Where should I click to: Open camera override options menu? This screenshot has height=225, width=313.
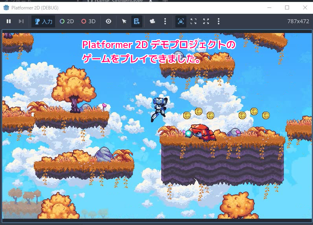click(x=165, y=21)
